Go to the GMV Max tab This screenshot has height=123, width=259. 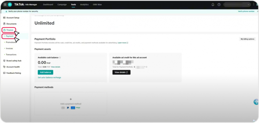click(97, 5)
